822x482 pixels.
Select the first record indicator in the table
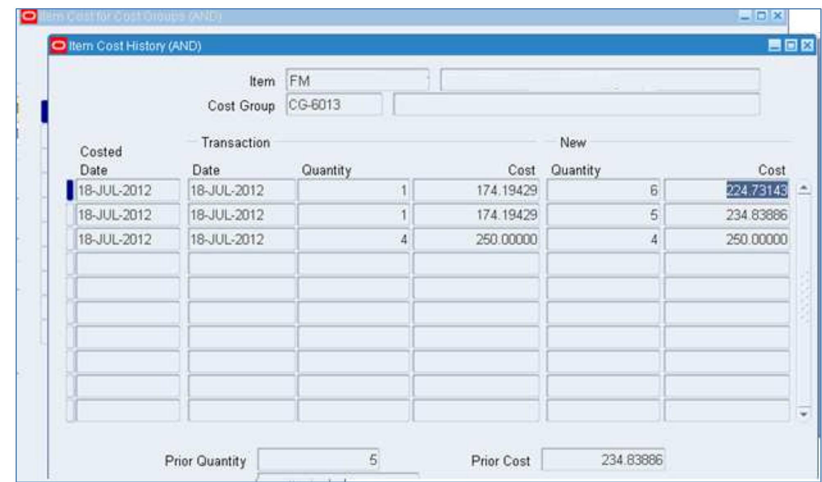click(70, 190)
